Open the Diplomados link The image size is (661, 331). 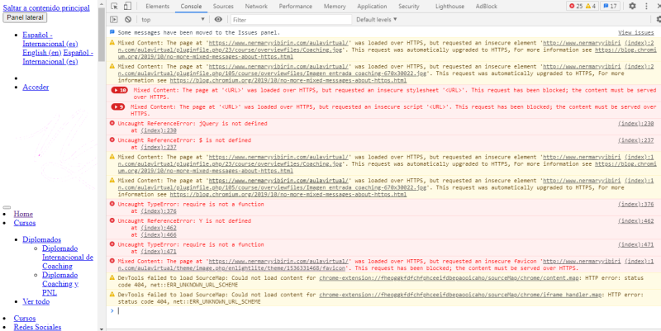tap(42, 239)
